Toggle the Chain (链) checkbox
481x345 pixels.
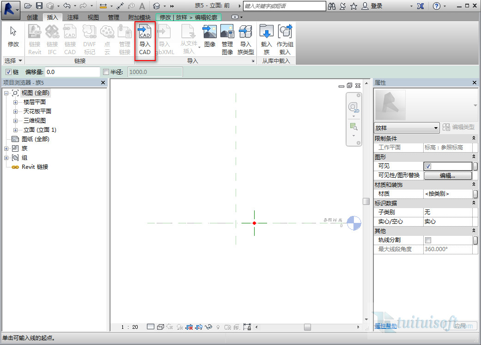(8, 72)
